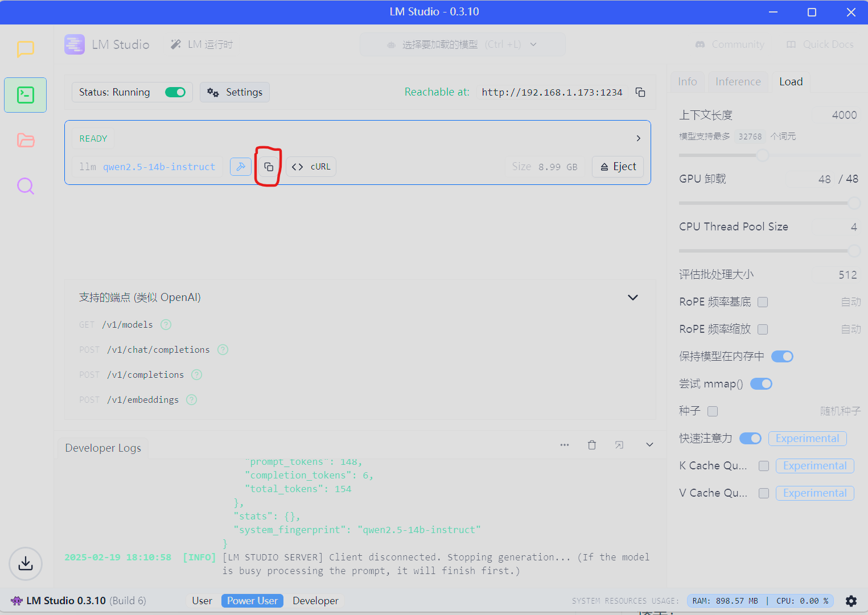Image resolution: width=868 pixels, height=615 pixels.
Task: Toggle the server Status Running switch
Action: 175,92
